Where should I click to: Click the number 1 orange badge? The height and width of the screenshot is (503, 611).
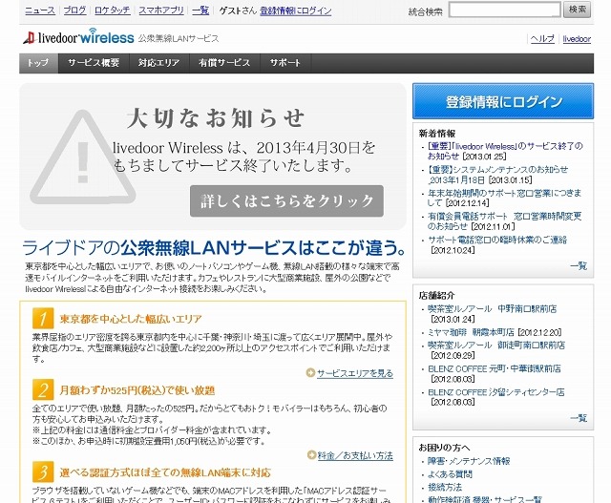43,319
